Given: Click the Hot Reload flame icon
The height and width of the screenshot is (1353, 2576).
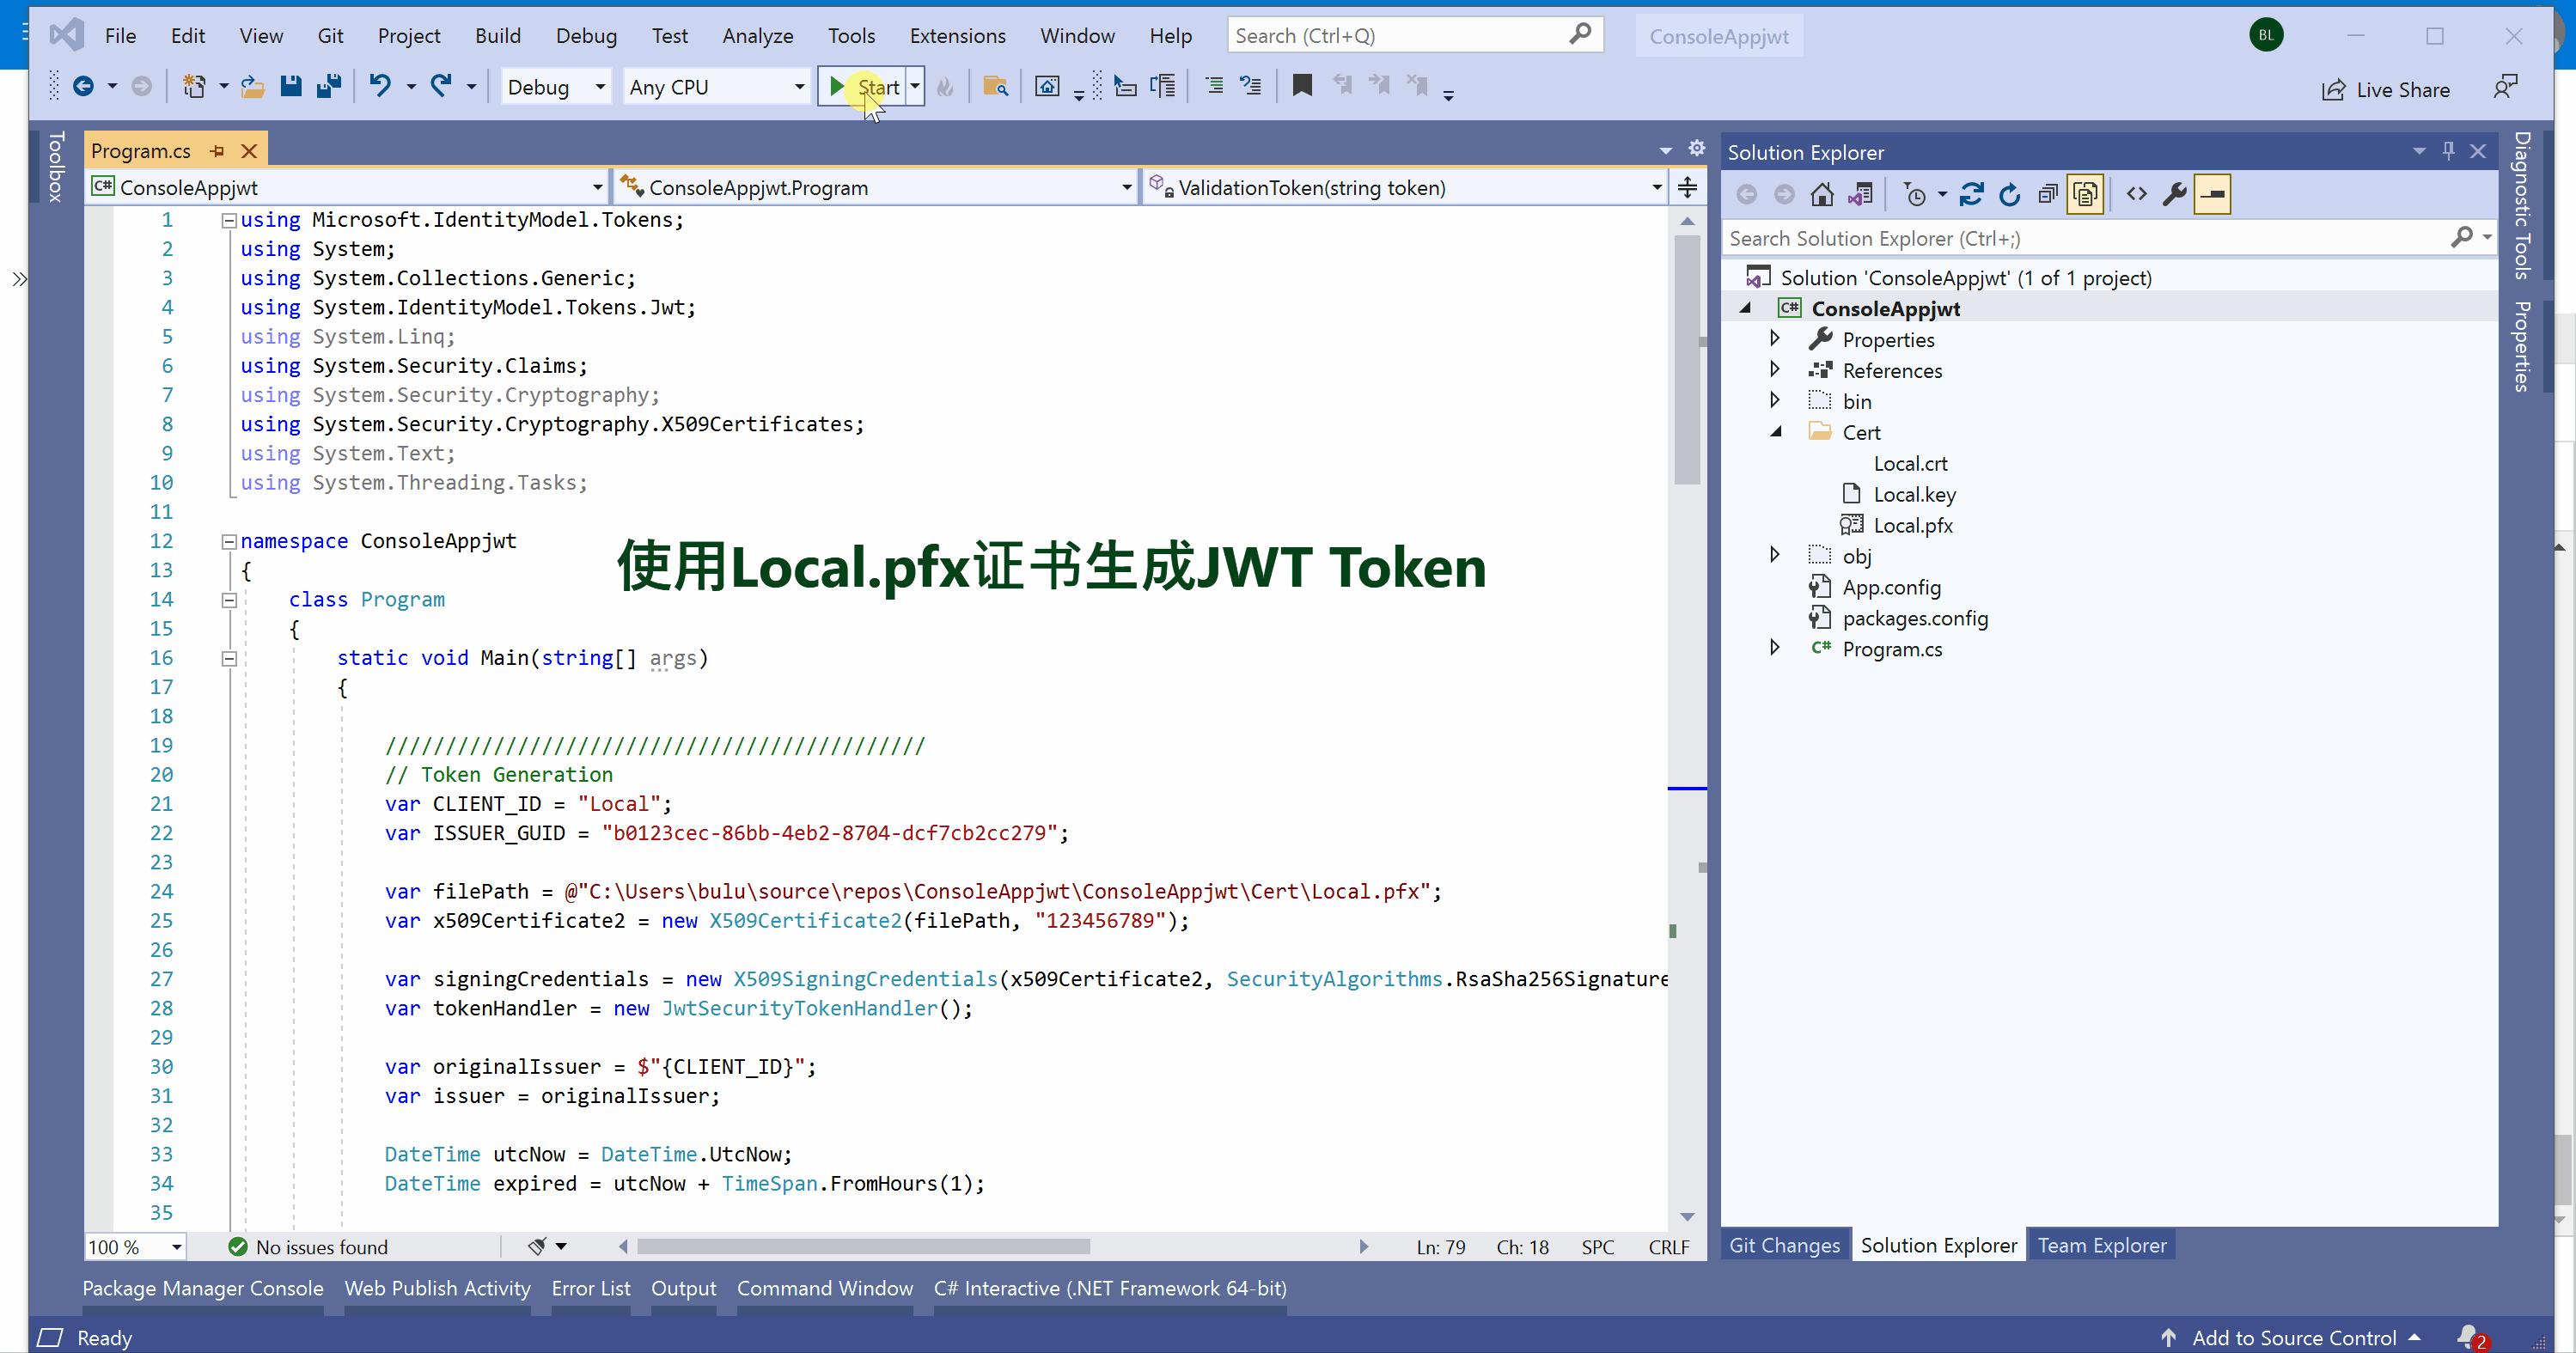Looking at the screenshot, I should pos(945,87).
